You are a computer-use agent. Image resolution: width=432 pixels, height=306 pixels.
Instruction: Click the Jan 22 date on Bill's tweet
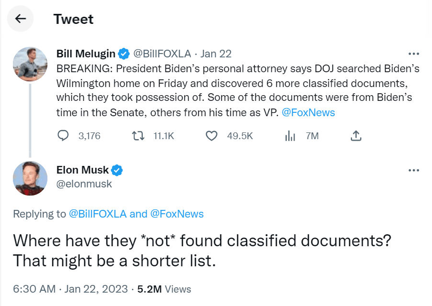216,53
